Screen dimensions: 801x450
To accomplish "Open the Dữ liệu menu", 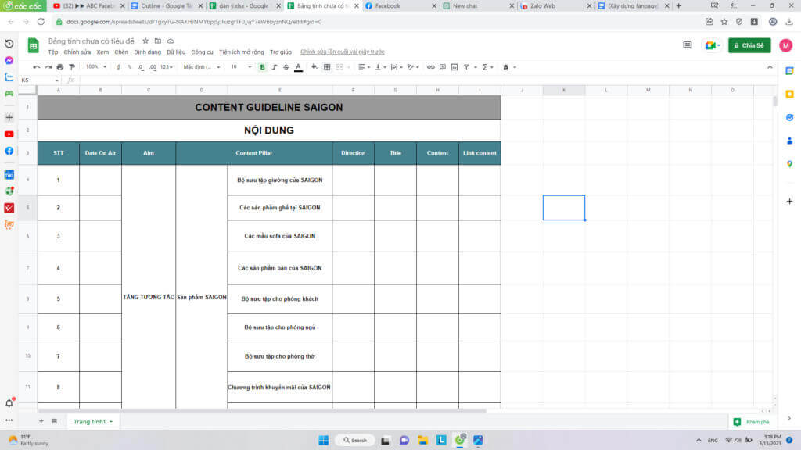I will [x=176, y=52].
